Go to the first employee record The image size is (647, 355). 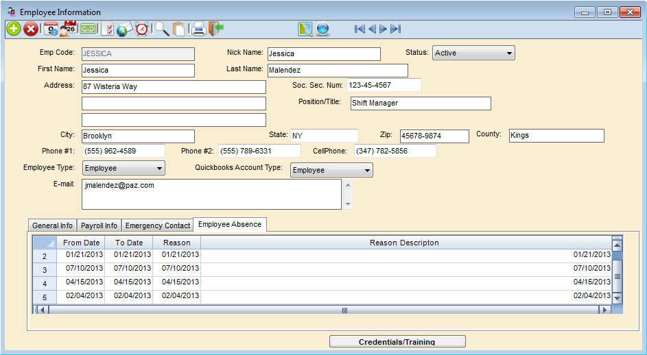360,29
